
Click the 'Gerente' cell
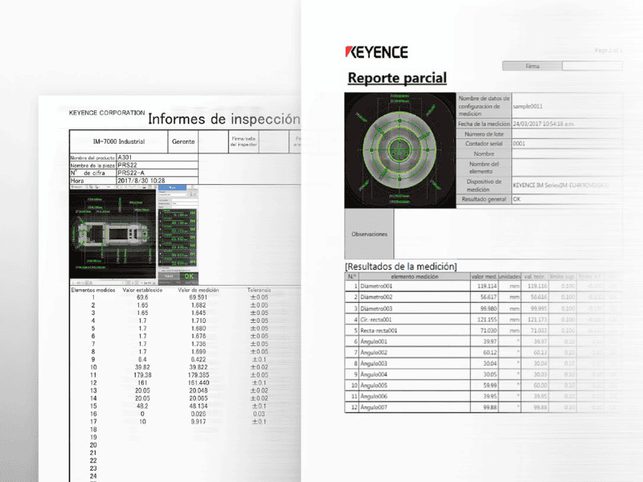183,141
